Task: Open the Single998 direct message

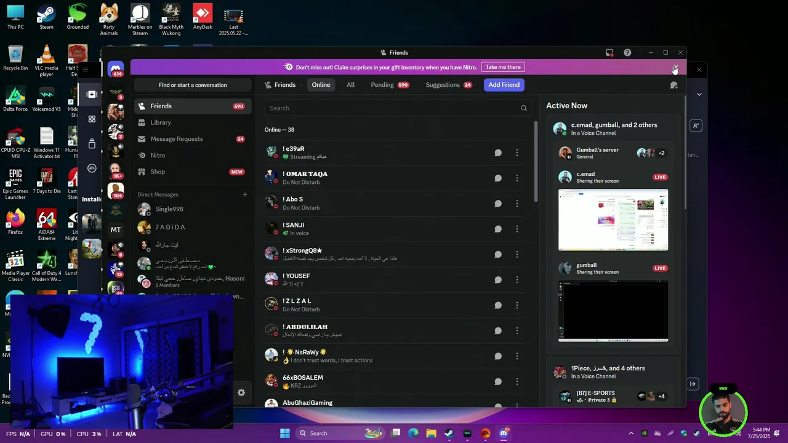Action: click(193, 209)
